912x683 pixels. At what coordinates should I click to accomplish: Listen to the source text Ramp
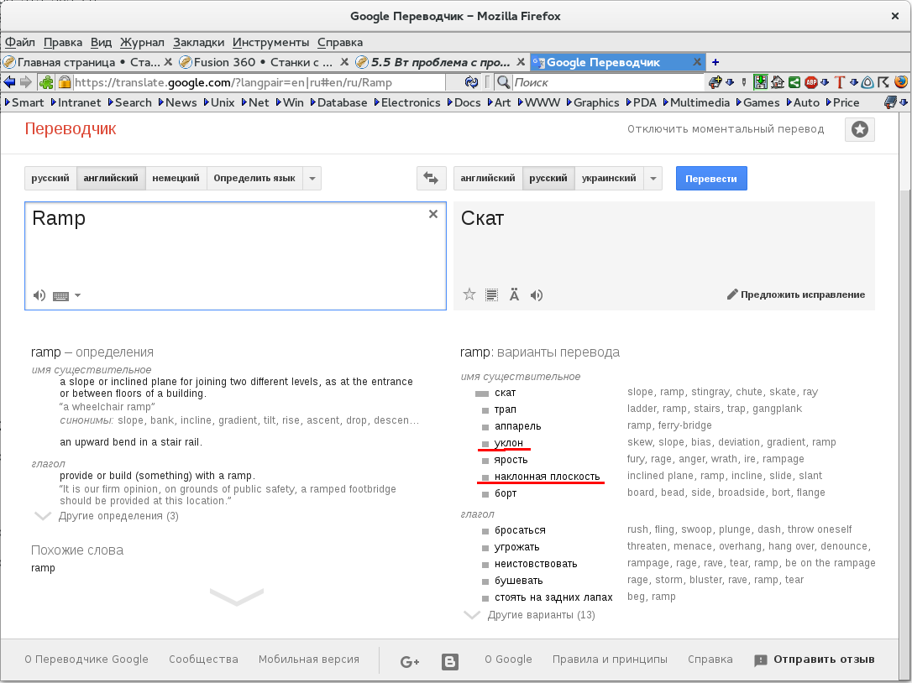pos(39,295)
